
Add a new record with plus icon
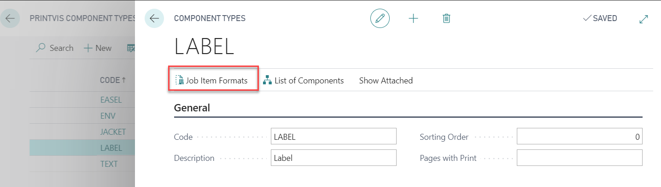pos(414,18)
